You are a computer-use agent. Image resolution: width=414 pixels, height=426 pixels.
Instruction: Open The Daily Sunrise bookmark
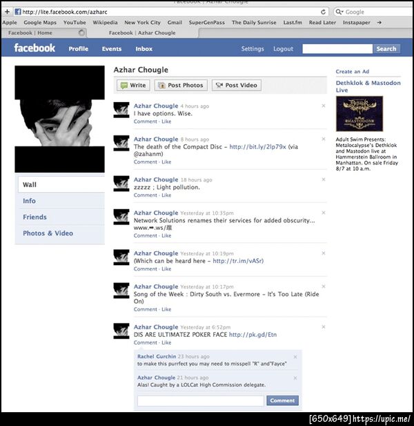254,23
